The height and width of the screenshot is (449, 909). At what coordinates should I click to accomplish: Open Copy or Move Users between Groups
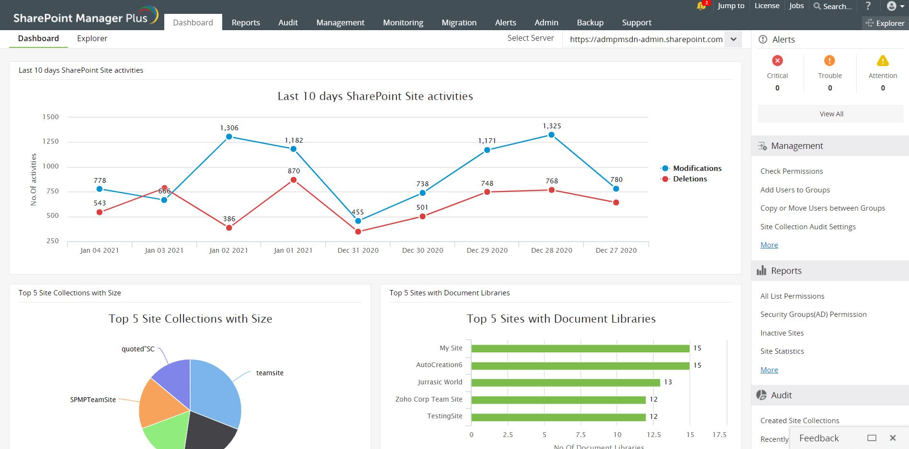(x=822, y=208)
